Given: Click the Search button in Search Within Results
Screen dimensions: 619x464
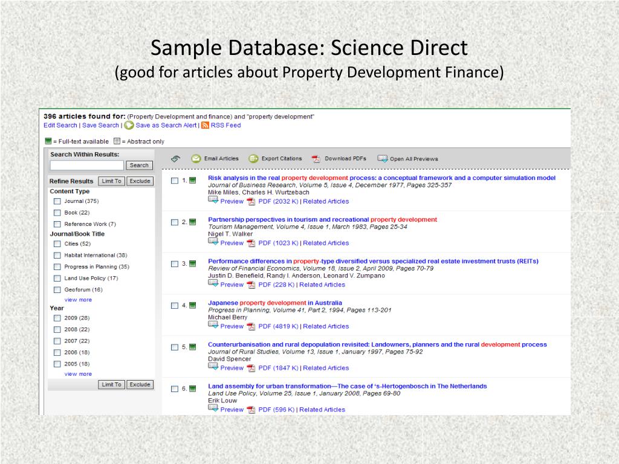Looking at the screenshot, I should click(140, 166).
